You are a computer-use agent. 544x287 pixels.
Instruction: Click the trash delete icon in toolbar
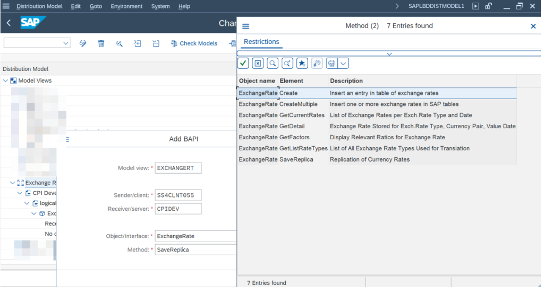tap(101, 43)
